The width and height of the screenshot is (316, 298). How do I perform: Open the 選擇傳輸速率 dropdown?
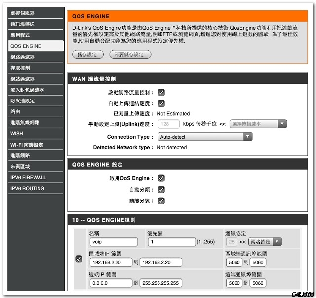[258, 124]
